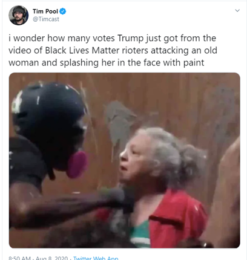Click the Aug 8, 2020 date text
247x260 pixels.
[x=51, y=258]
